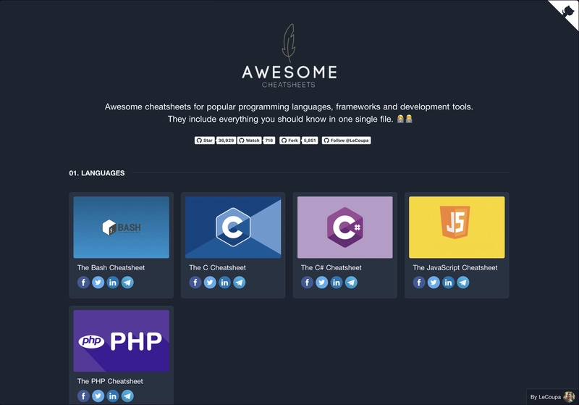This screenshot has width=579, height=405.
Task: Share Bash Cheatsheet on LinkedIn
Action: (113, 283)
